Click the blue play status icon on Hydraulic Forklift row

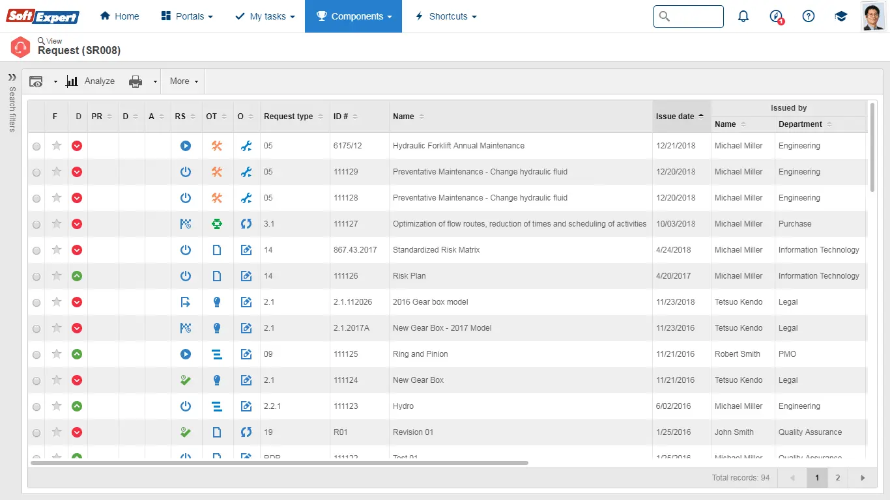[186, 146]
